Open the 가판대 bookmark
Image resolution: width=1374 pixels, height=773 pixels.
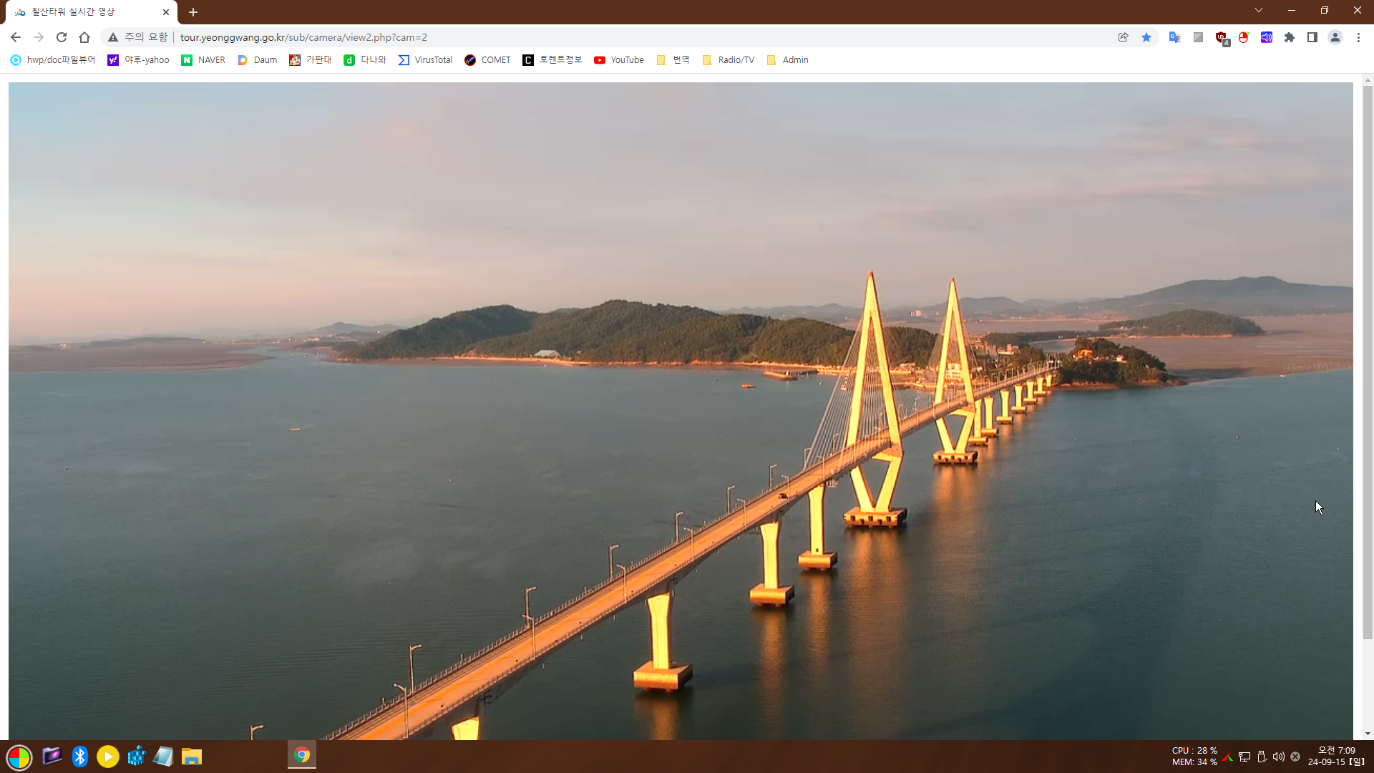coord(311,60)
